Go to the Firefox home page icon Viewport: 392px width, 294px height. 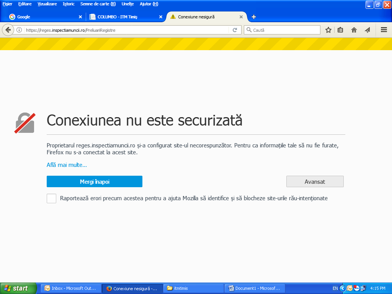pyautogui.click(x=354, y=30)
